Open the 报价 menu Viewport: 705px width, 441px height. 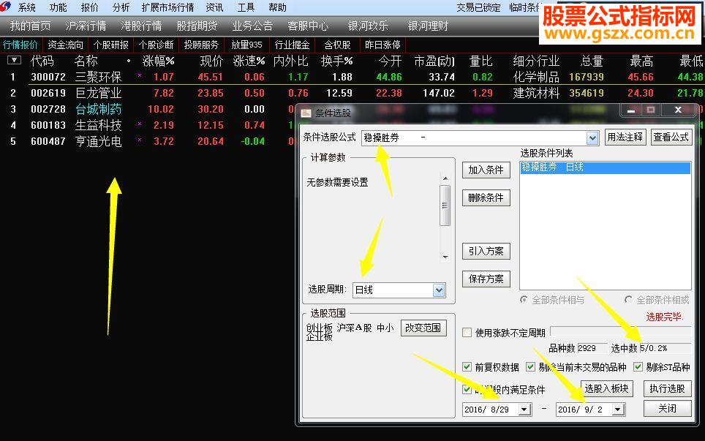pyautogui.click(x=89, y=7)
